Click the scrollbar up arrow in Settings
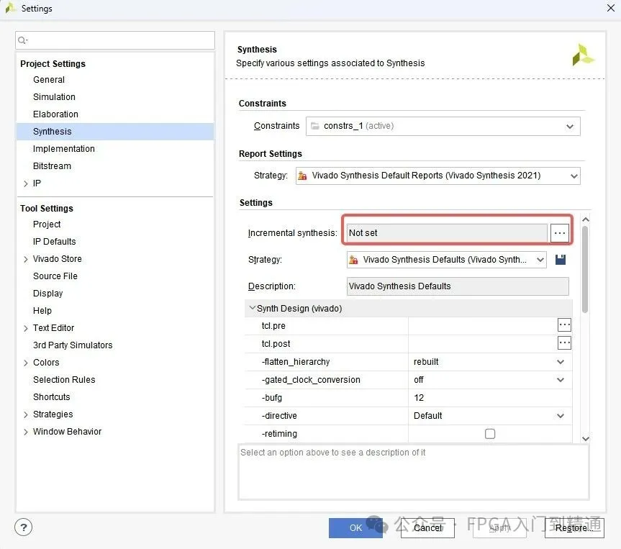 tap(586, 219)
